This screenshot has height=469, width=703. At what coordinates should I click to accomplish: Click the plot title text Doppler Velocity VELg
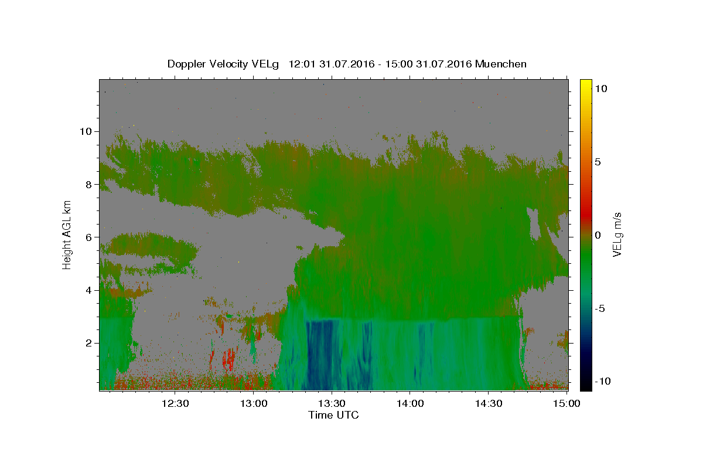tap(225, 64)
